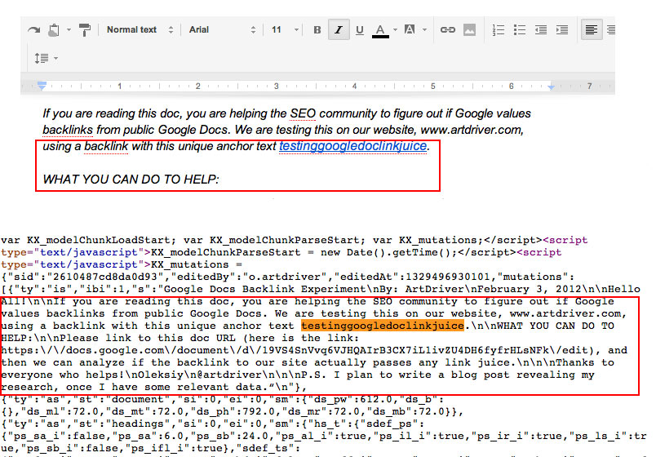
Task: Toggle Underline formatting
Action: 359,30
